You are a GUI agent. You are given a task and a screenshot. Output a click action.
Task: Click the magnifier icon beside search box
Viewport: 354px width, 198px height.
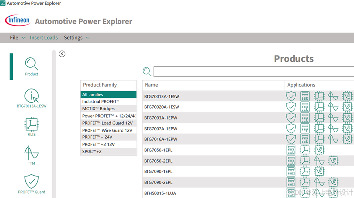pos(147,72)
